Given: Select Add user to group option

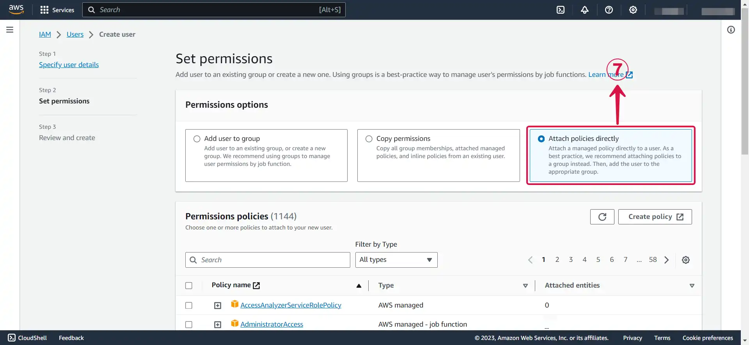Looking at the screenshot, I should click(x=197, y=139).
